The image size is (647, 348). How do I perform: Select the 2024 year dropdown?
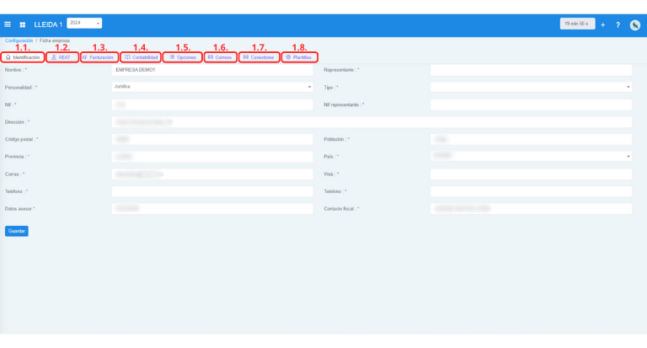click(x=84, y=23)
